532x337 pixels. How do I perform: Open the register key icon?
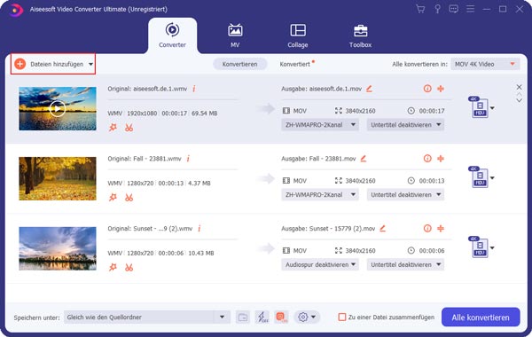click(x=437, y=9)
